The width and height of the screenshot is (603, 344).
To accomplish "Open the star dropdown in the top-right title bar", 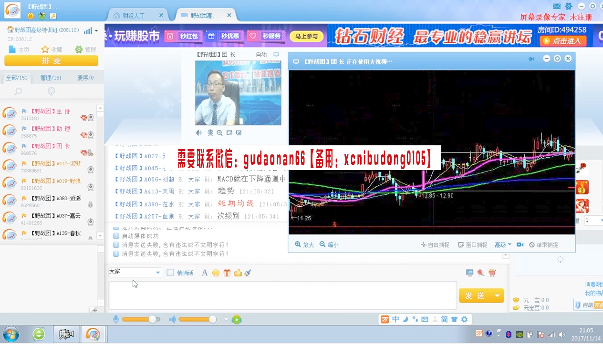I will point(568,6).
